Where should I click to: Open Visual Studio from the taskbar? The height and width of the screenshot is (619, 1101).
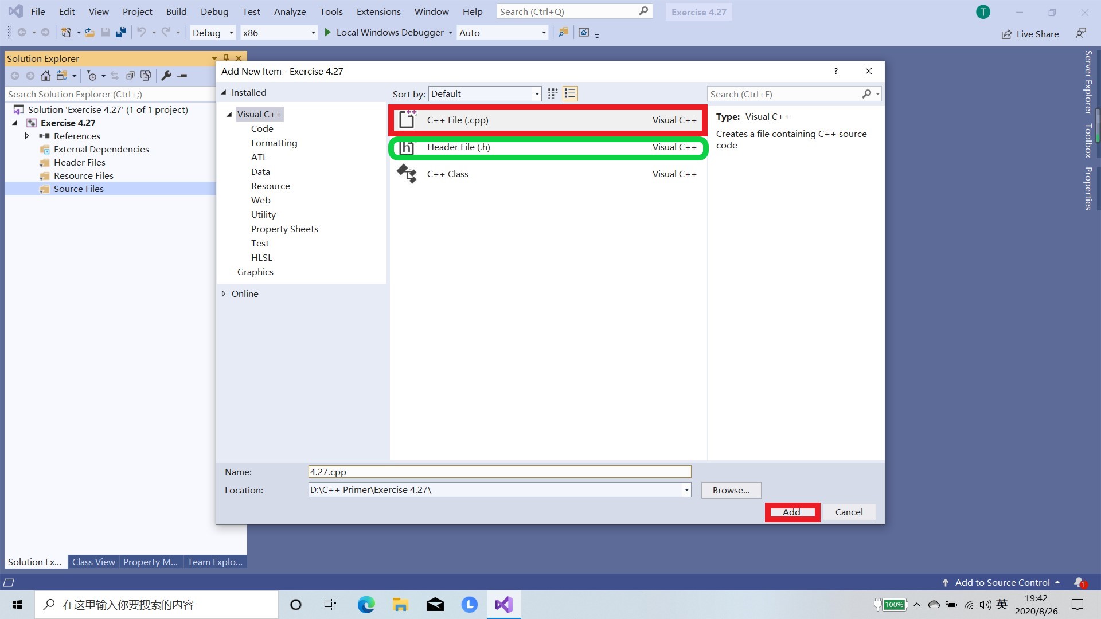(503, 604)
